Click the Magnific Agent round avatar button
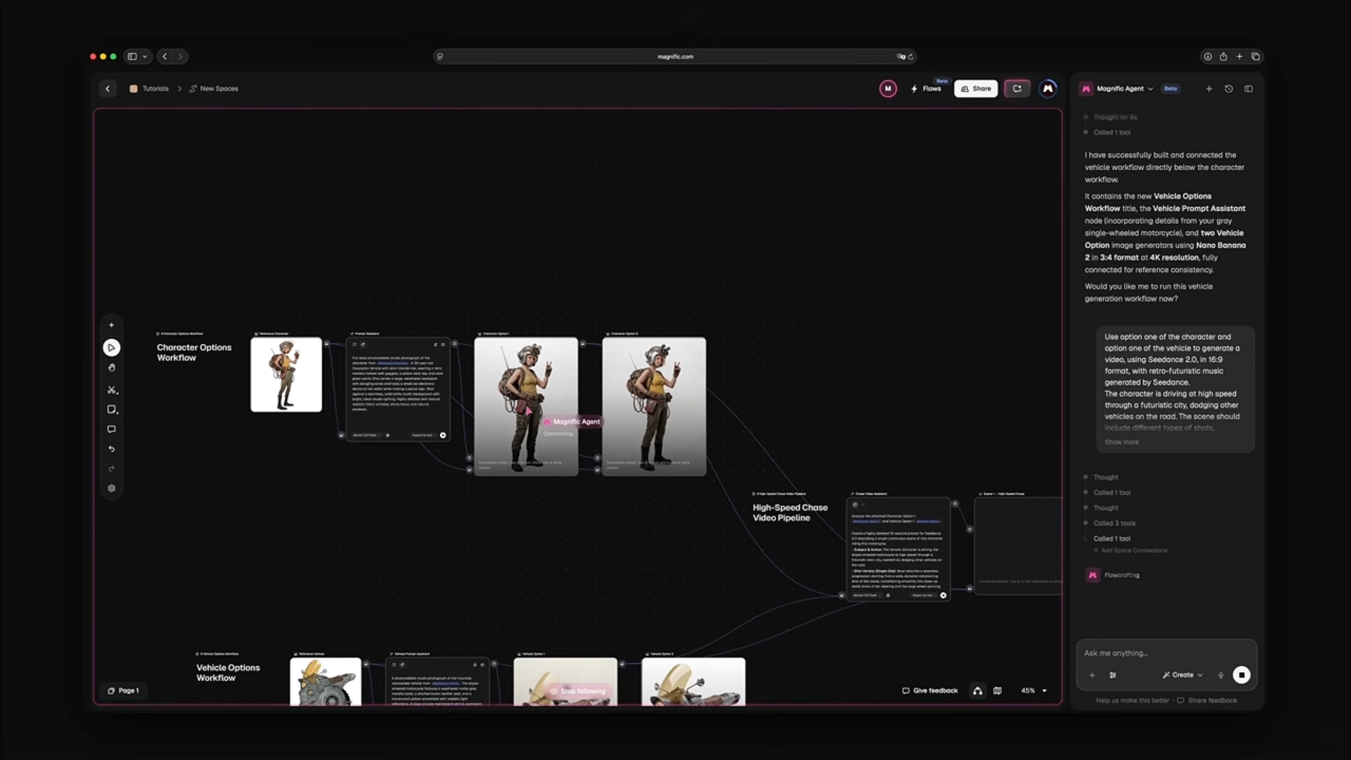 click(x=1048, y=89)
